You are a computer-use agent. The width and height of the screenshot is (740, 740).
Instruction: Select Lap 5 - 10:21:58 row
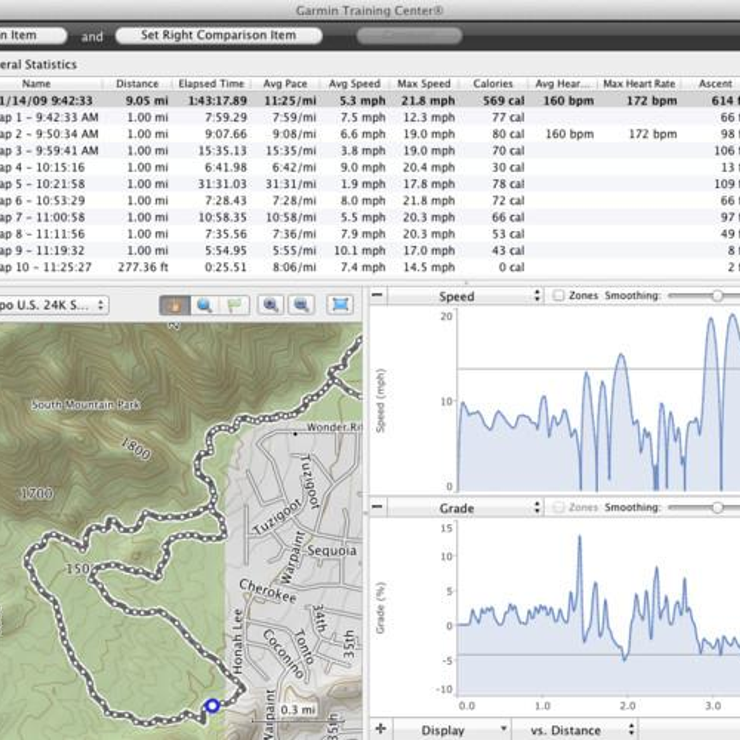click(370, 184)
